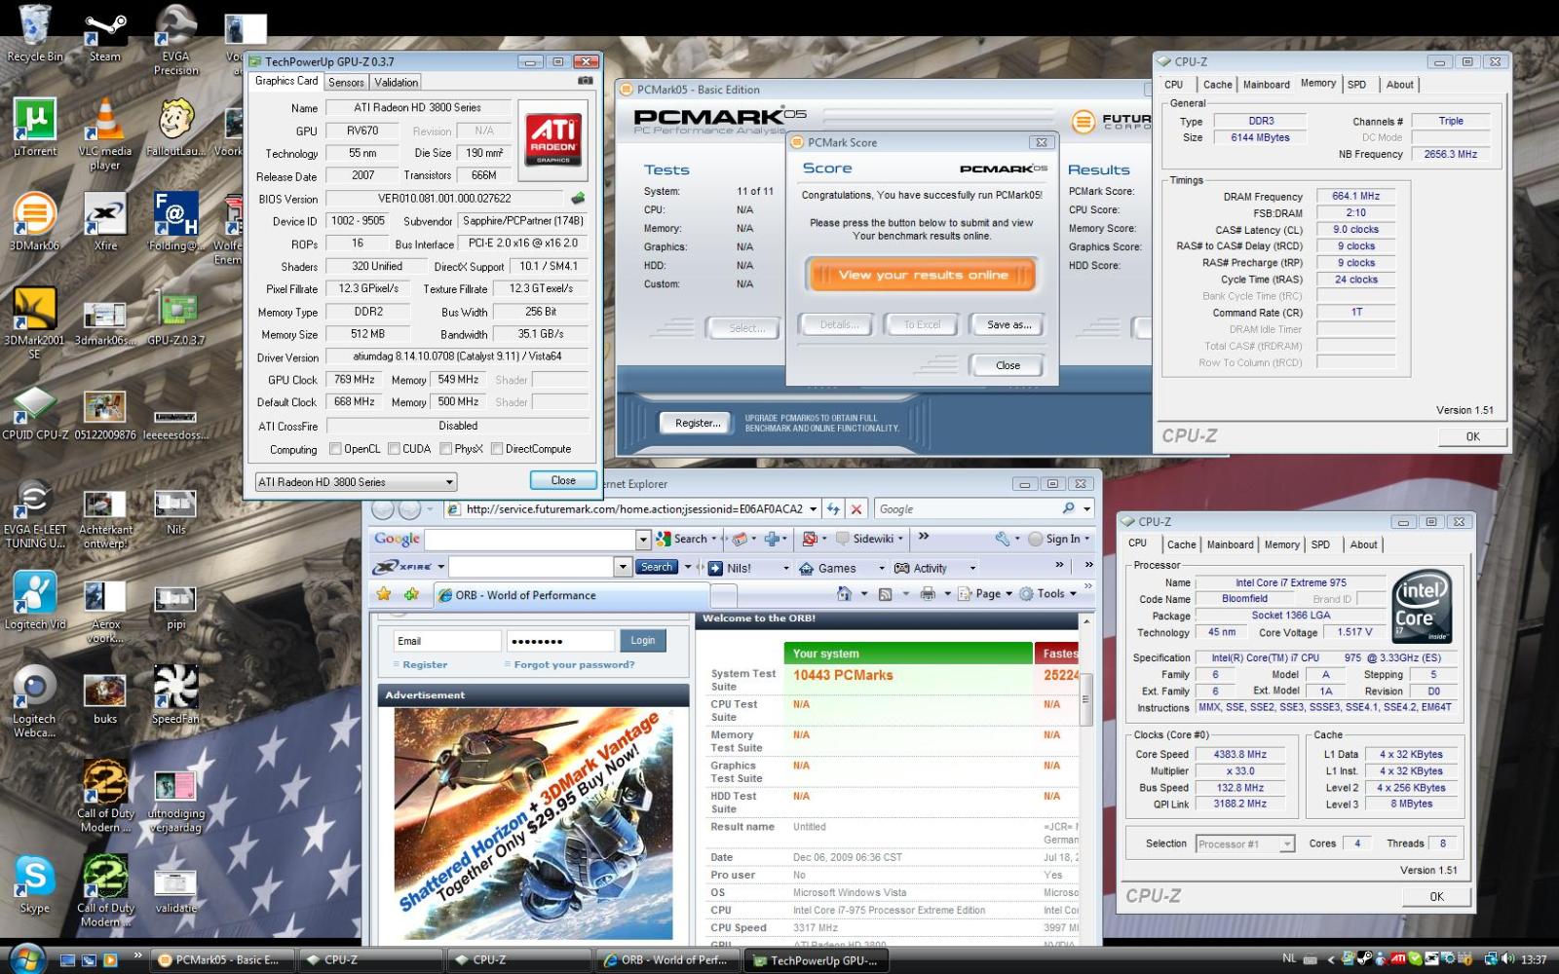Expand the IE address bar history dropdown
This screenshot has width=1559, height=974.
tap(813, 509)
